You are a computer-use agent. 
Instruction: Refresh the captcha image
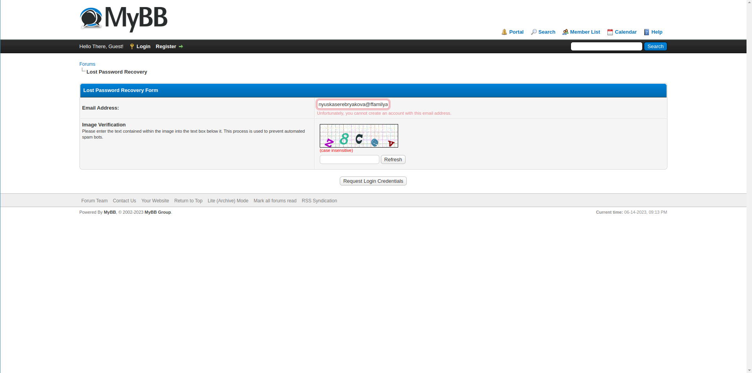[393, 160]
